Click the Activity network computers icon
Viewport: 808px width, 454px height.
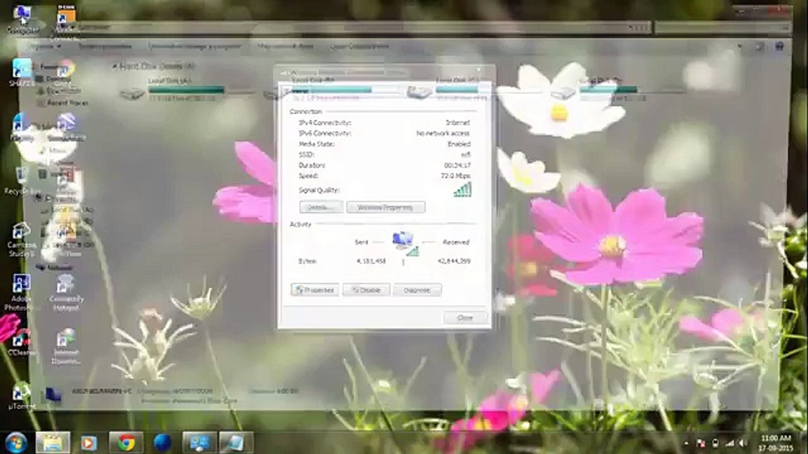pos(404,243)
